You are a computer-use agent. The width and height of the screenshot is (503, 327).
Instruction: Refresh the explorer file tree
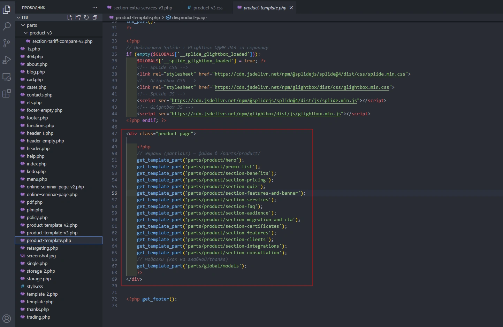click(86, 17)
